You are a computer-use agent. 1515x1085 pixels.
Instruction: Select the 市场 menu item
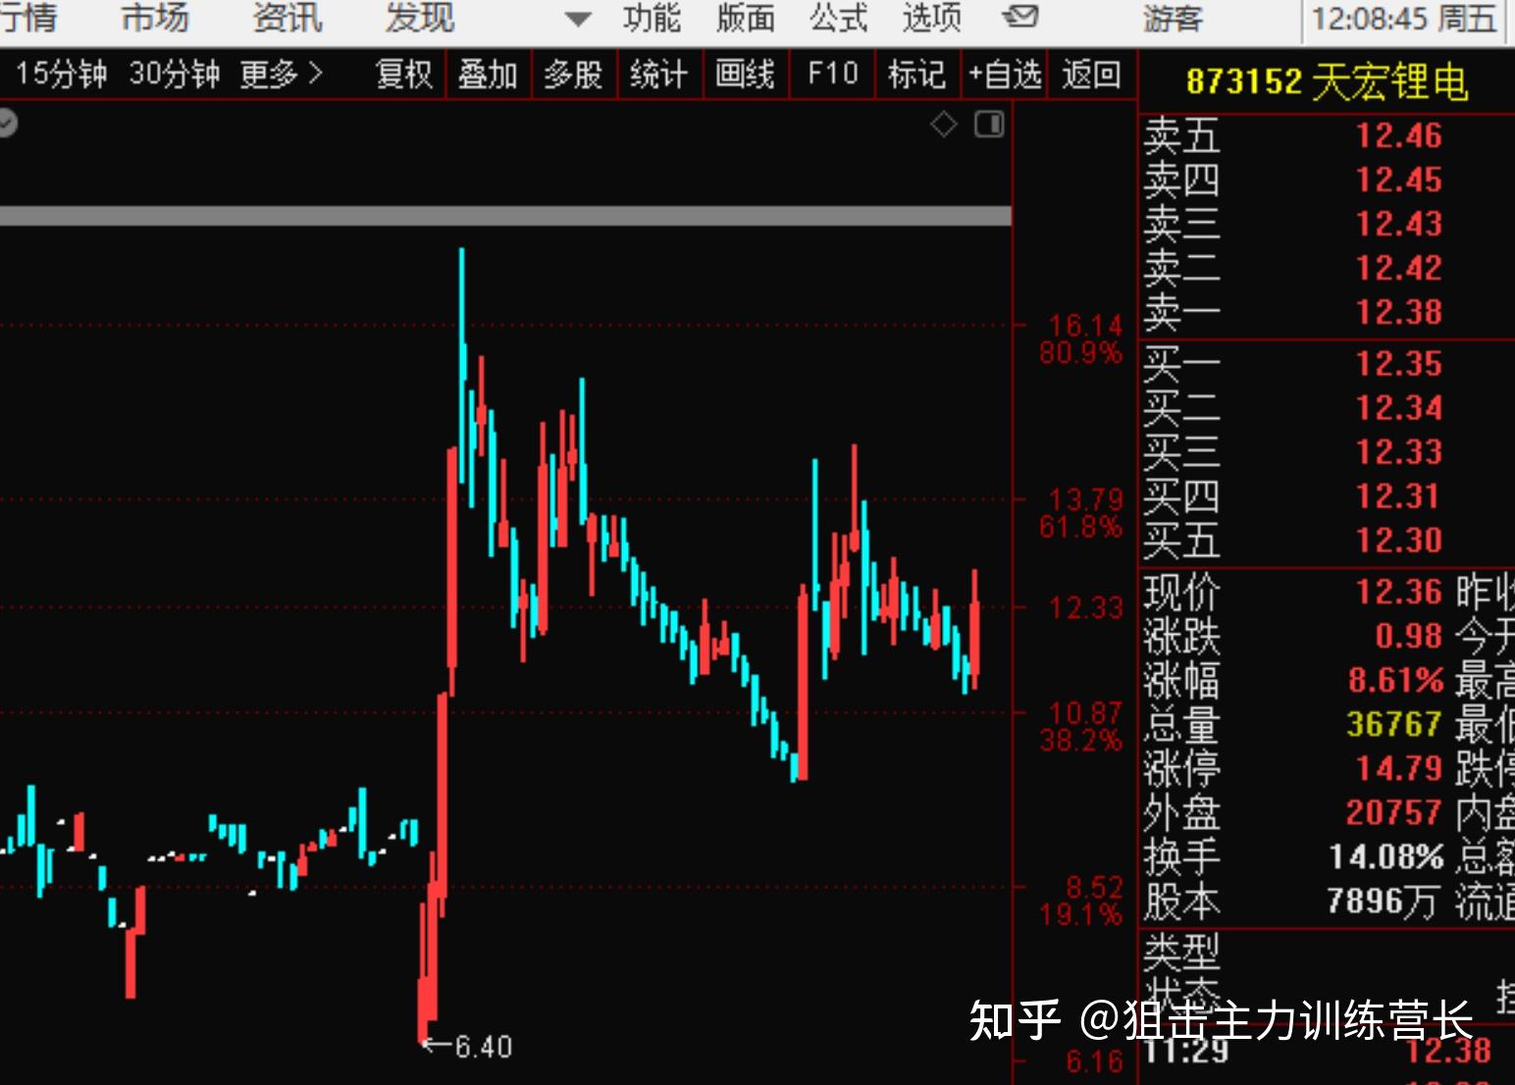tap(153, 18)
